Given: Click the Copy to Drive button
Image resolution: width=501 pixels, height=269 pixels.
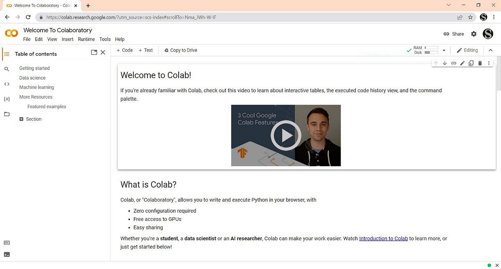Looking at the screenshot, I should pos(180,50).
